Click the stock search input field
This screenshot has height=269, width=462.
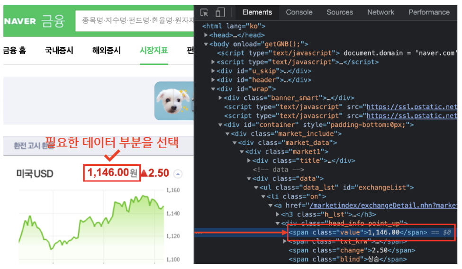tap(135, 21)
